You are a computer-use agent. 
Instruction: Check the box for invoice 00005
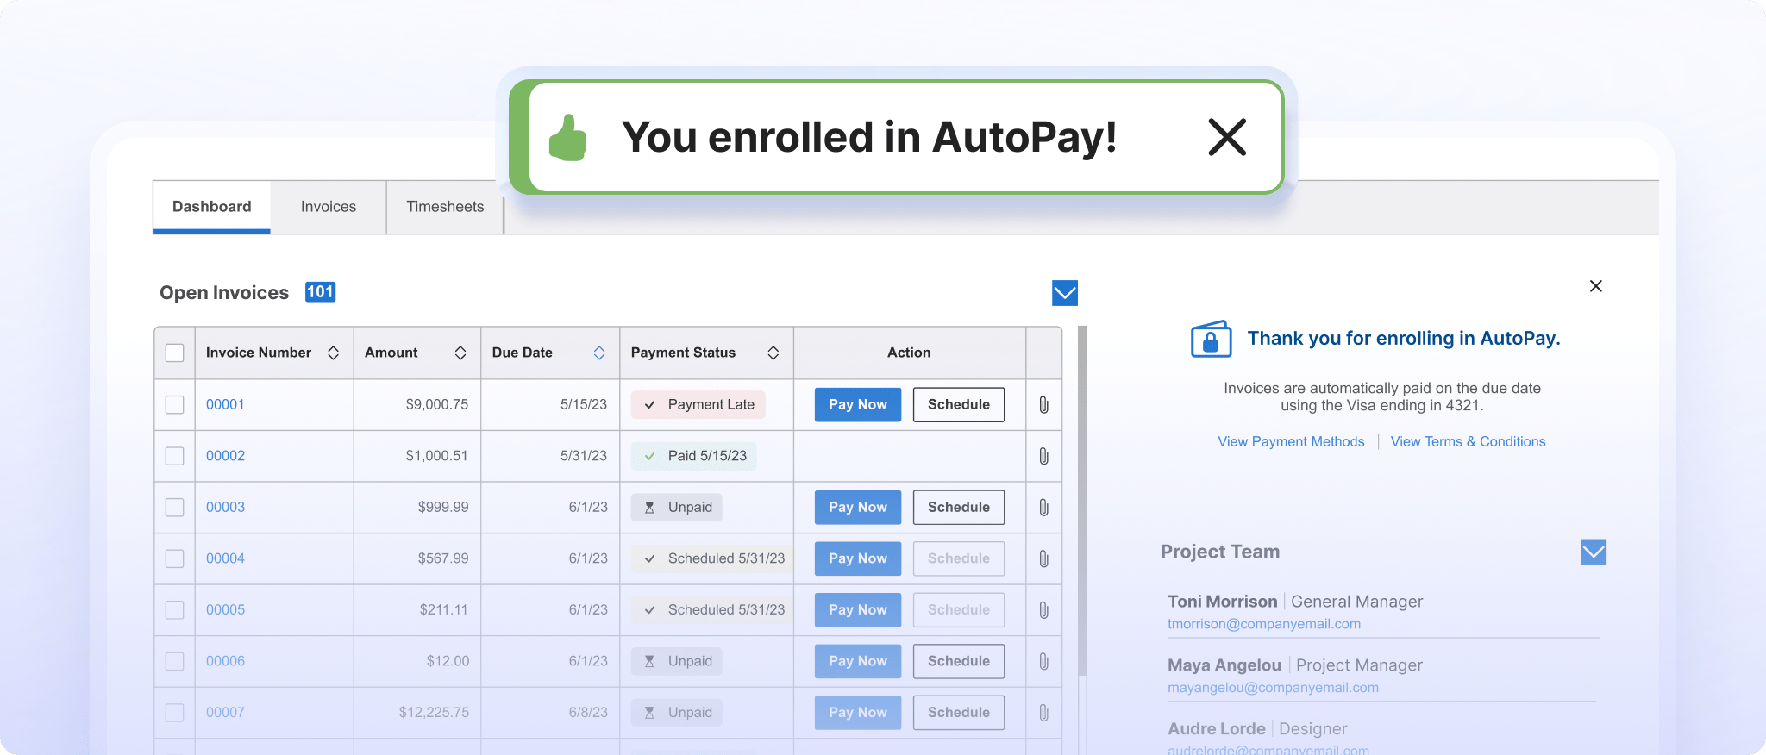pyautogui.click(x=175, y=609)
